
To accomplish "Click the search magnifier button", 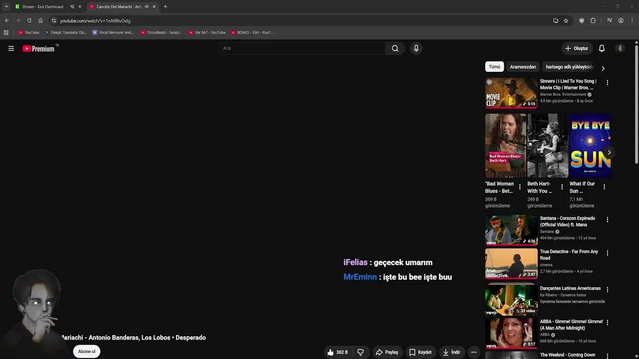I will pyautogui.click(x=395, y=48).
